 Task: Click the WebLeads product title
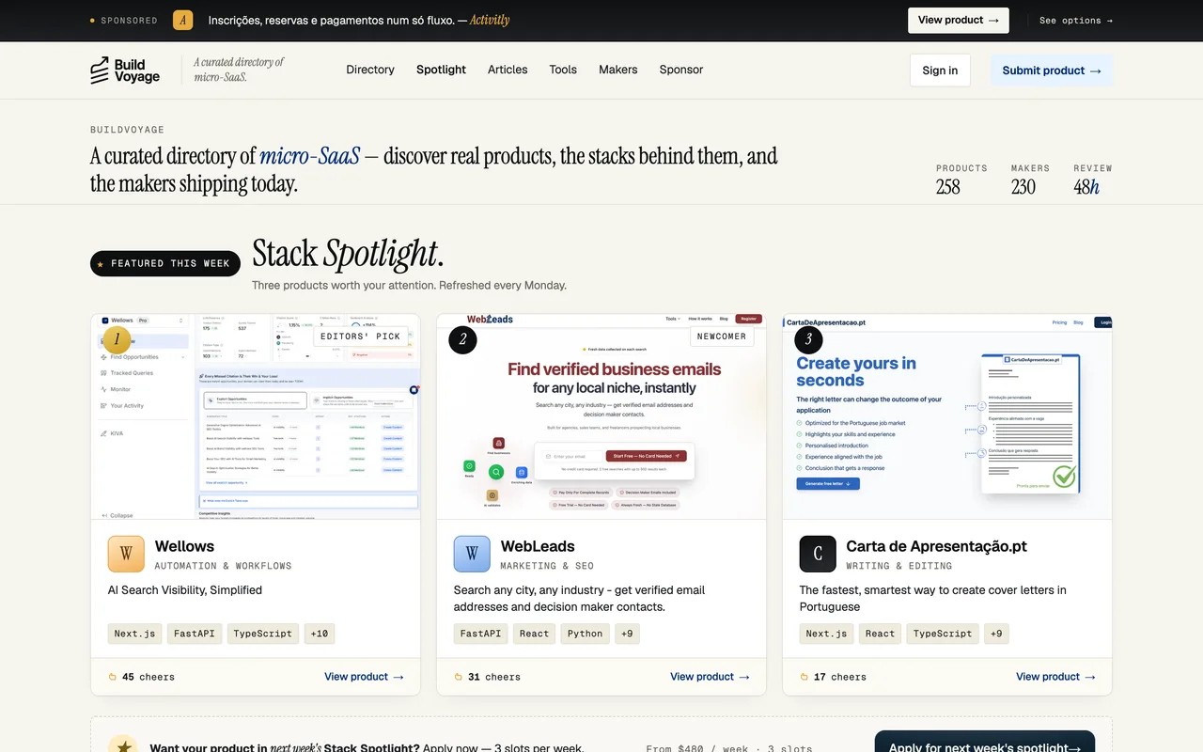[x=538, y=546]
